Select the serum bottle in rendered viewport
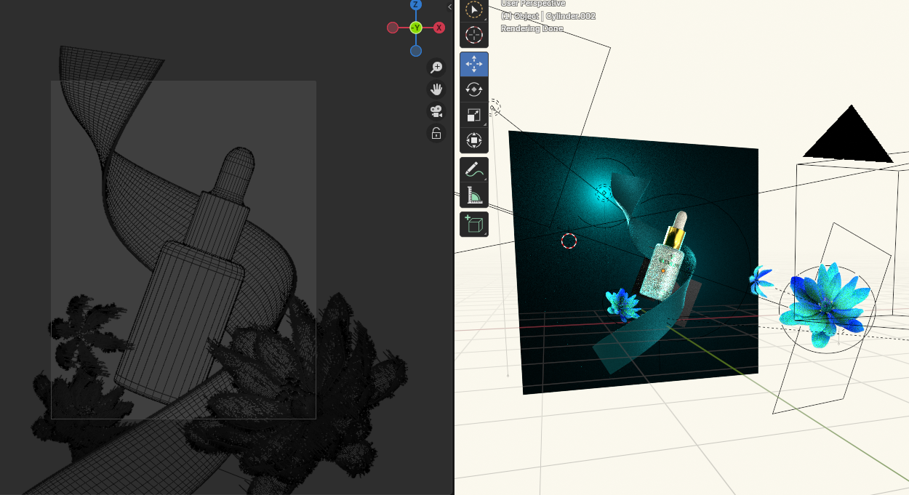This screenshot has width=909, height=495. [665, 265]
